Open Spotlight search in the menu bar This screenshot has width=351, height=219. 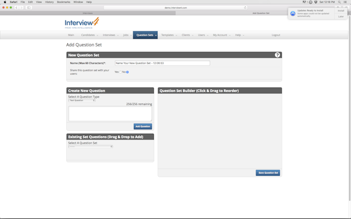point(339,2)
